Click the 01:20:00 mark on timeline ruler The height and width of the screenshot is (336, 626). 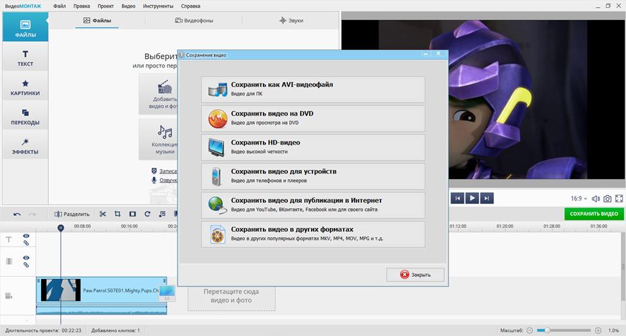coord(505,226)
